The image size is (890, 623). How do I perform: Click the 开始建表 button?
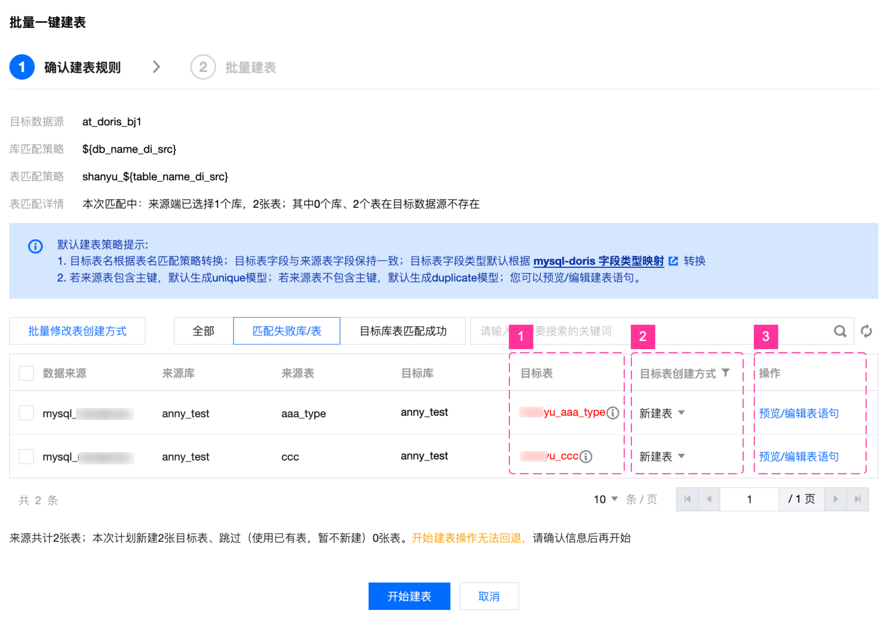pos(409,596)
